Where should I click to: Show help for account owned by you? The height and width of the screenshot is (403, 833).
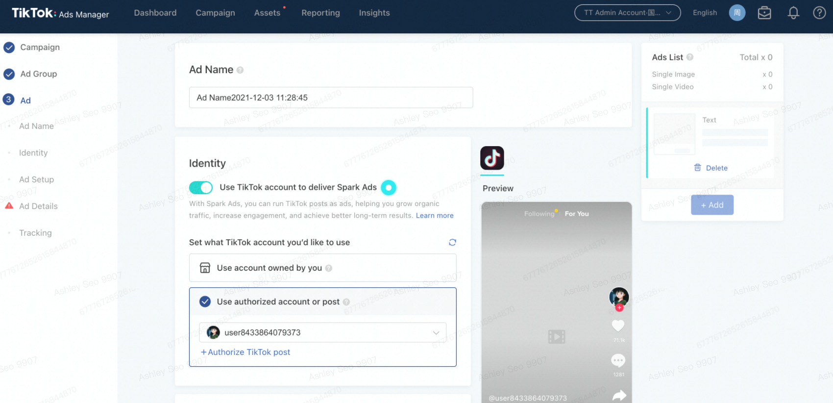[329, 268]
